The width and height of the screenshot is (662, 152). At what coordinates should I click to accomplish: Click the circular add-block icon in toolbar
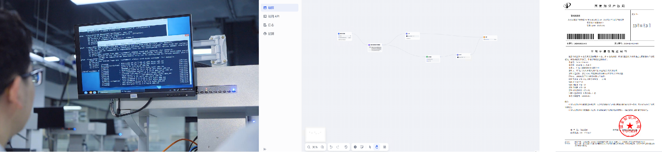click(355, 147)
